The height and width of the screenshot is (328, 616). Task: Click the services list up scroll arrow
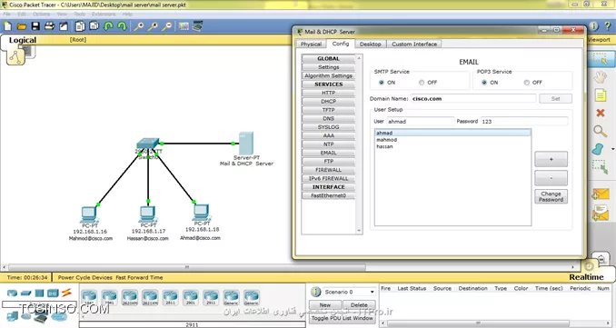click(359, 58)
